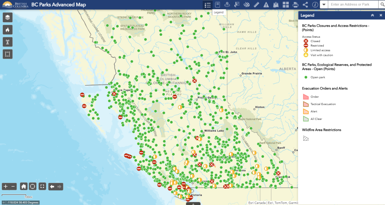Select the map extent bounding-box tool
Viewport: 385px width, 205px height.
click(7, 54)
